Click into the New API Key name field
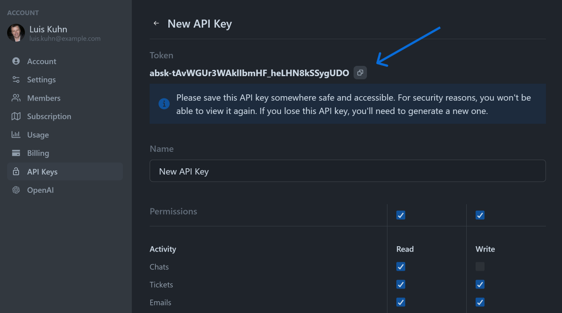 (x=347, y=171)
